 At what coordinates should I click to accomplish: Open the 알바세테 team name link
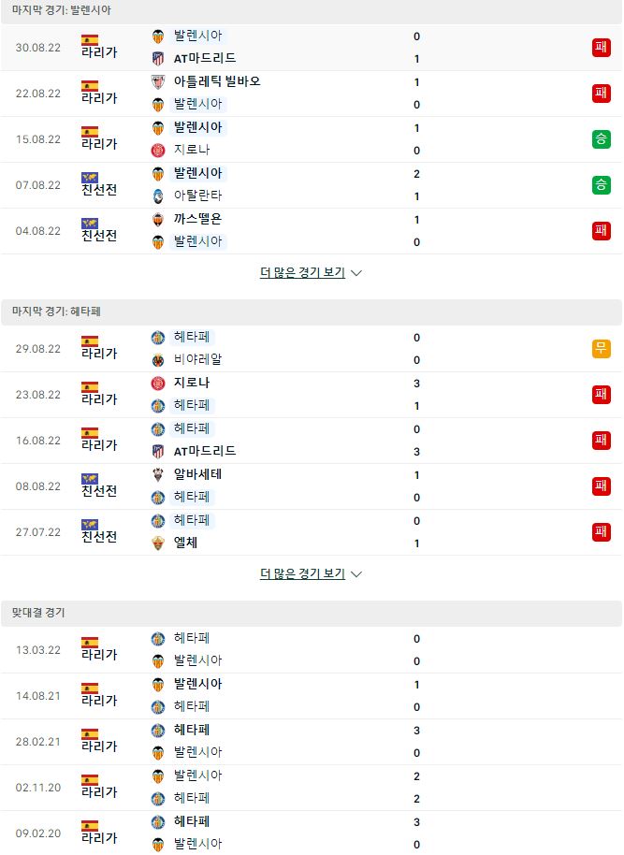(197, 474)
